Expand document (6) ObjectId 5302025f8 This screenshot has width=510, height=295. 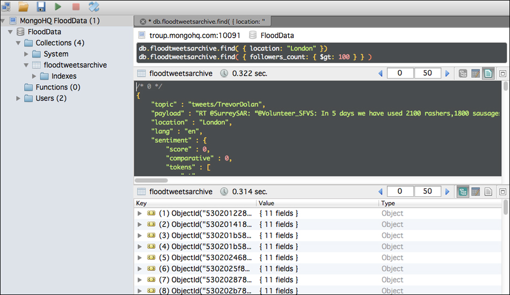coord(140,269)
